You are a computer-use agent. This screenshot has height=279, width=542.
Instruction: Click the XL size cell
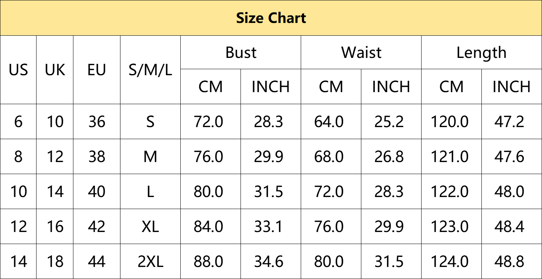point(150,226)
